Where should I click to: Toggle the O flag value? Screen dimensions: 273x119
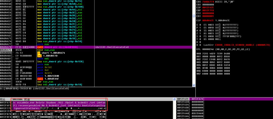[200, 45]
